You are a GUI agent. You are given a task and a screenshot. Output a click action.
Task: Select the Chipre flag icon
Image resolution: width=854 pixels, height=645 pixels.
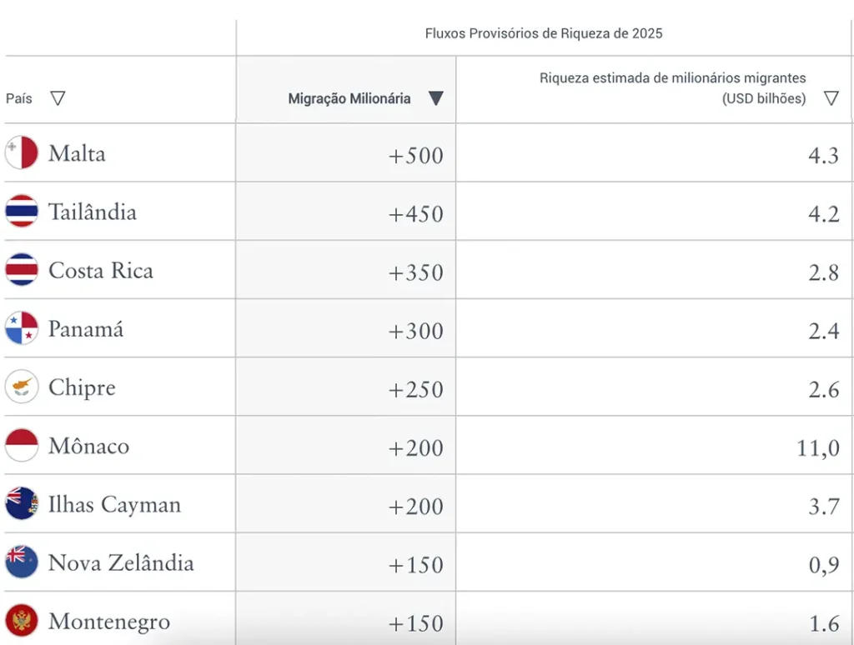click(x=22, y=387)
